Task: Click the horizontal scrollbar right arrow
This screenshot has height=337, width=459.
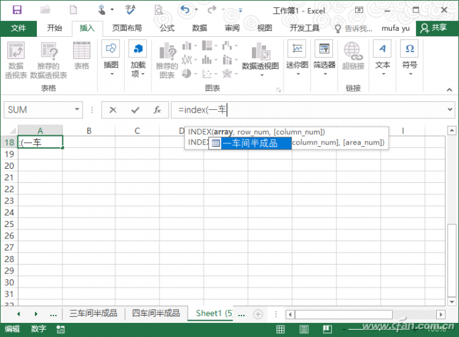Action: coord(440,314)
